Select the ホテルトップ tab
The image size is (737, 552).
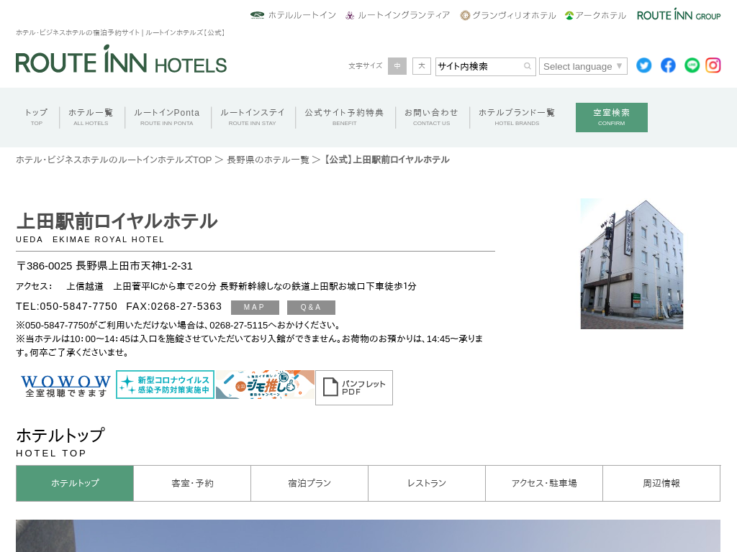75,483
